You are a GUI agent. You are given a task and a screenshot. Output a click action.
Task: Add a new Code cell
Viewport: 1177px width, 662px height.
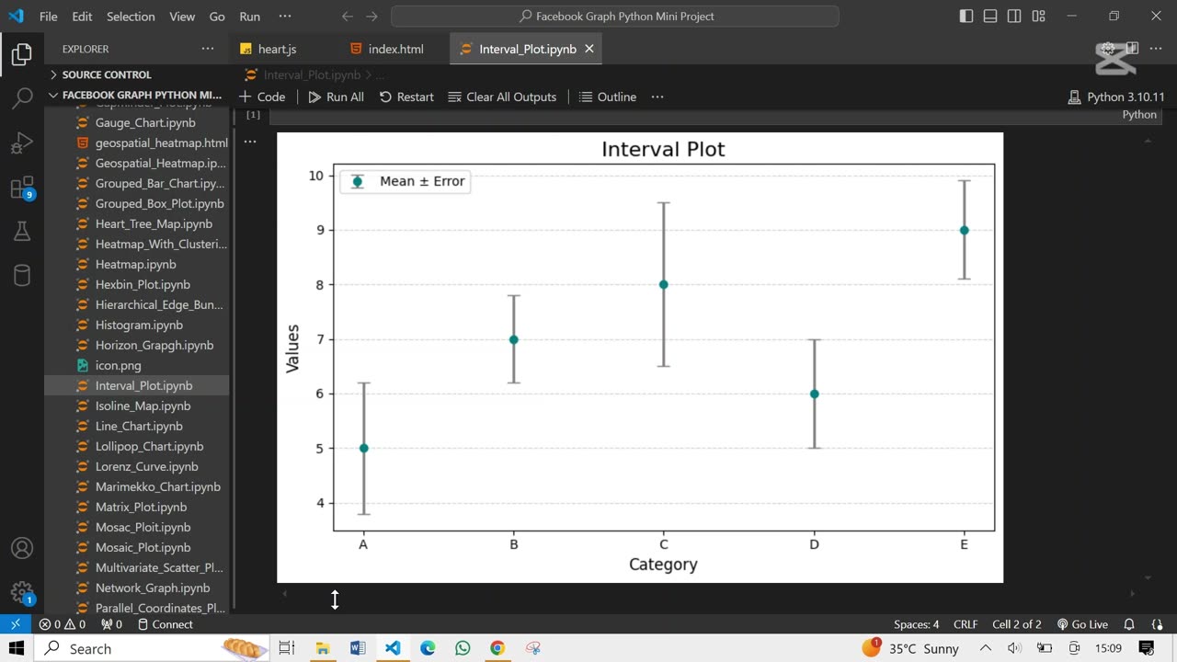[x=262, y=97]
